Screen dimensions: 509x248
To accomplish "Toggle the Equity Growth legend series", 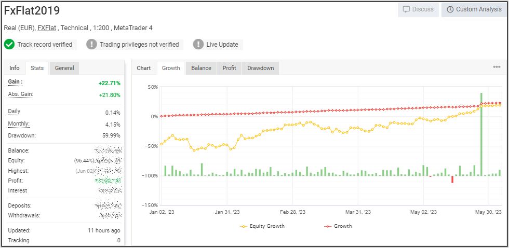I will click(x=262, y=226).
